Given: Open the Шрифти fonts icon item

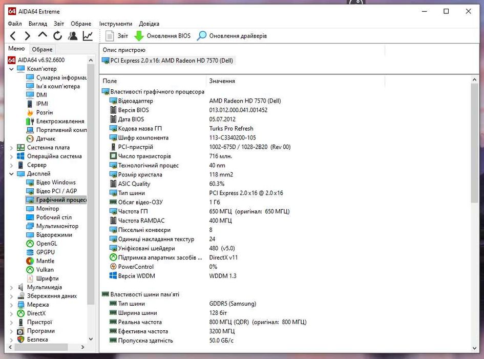Looking at the screenshot, I should [x=43, y=278].
